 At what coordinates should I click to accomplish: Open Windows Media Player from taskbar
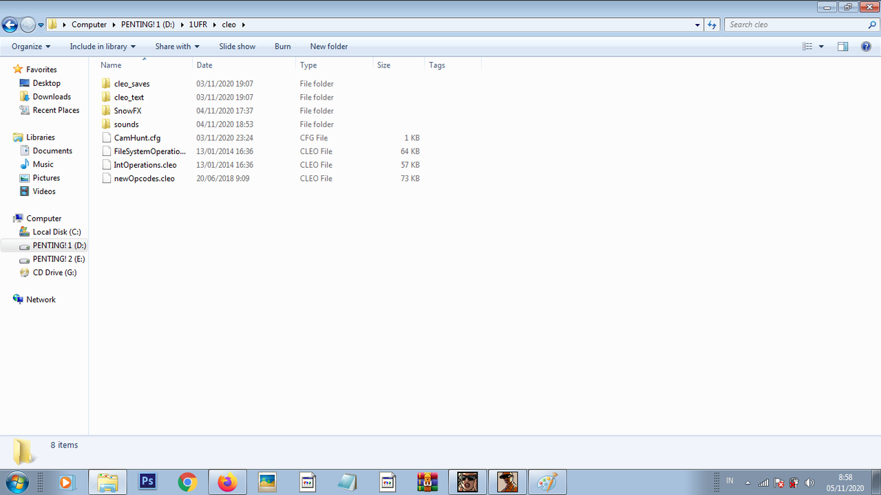click(65, 482)
